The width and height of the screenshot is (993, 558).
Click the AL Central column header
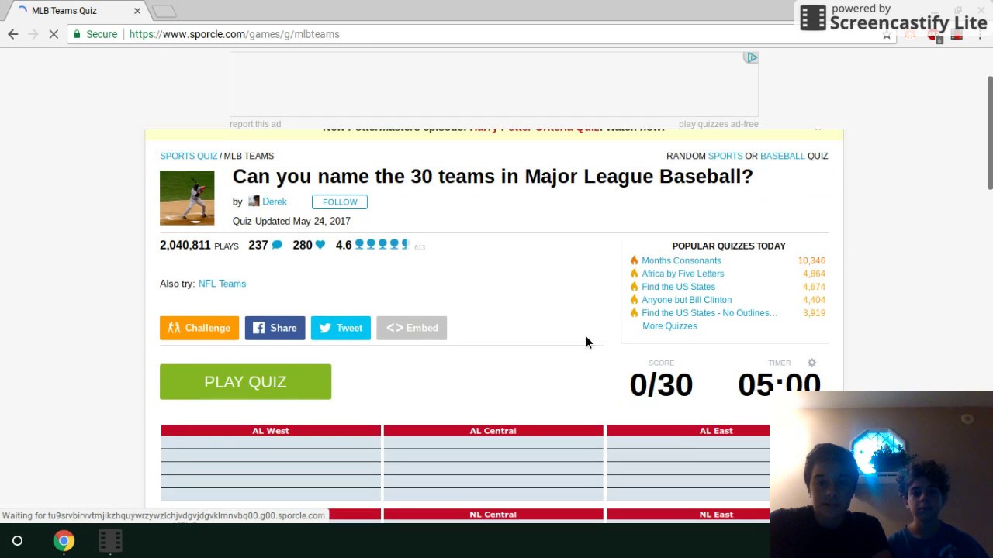tap(493, 431)
